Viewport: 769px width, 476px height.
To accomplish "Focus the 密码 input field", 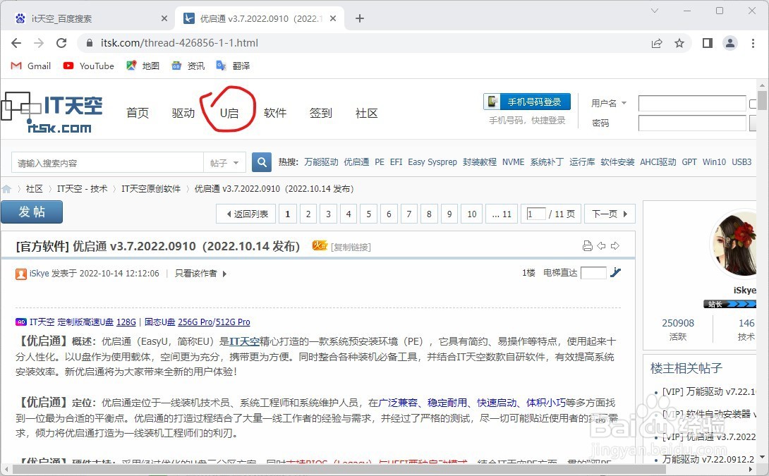I will [692, 123].
